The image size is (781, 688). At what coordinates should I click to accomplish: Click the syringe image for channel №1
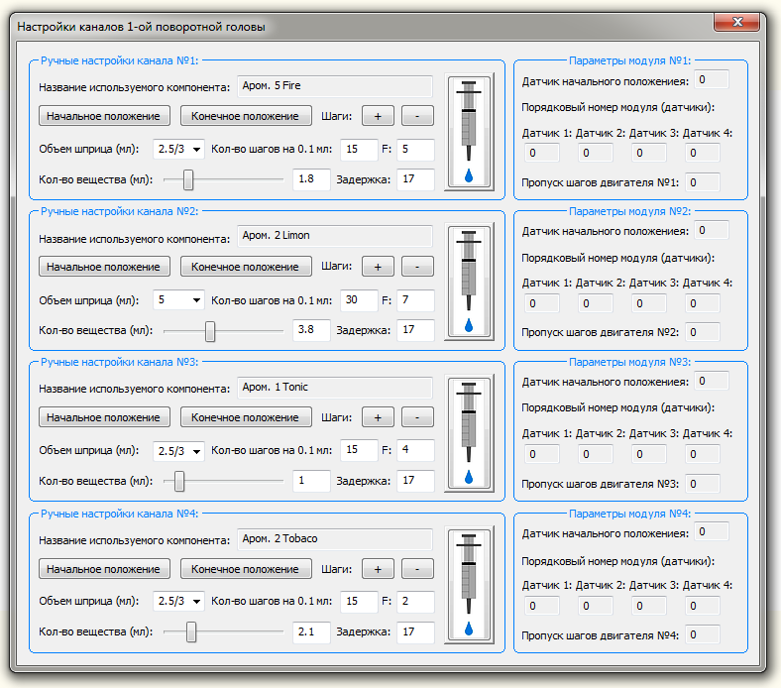[469, 132]
